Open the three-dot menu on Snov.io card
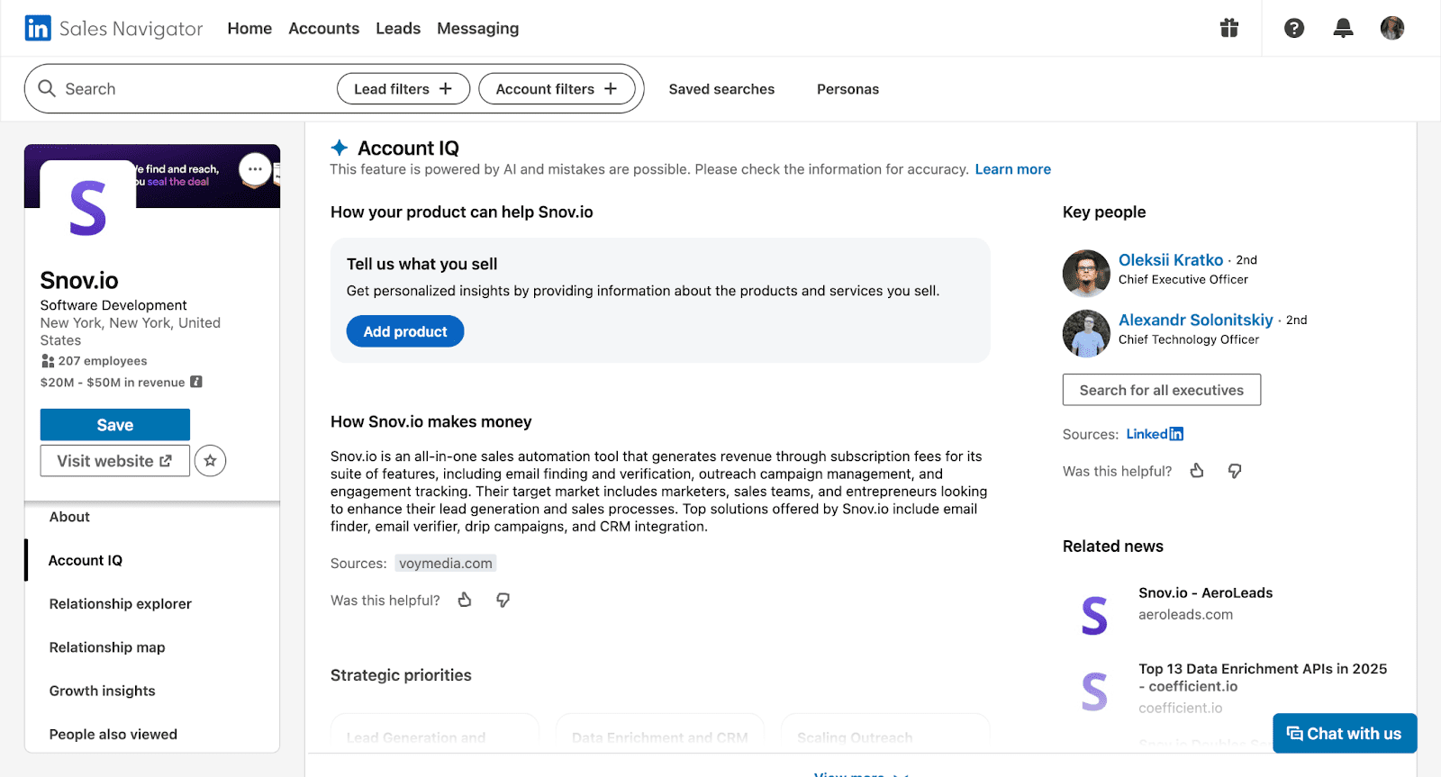The height and width of the screenshot is (777, 1441). [255, 169]
